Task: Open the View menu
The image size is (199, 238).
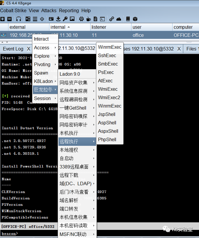Action: (x=34, y=11)
